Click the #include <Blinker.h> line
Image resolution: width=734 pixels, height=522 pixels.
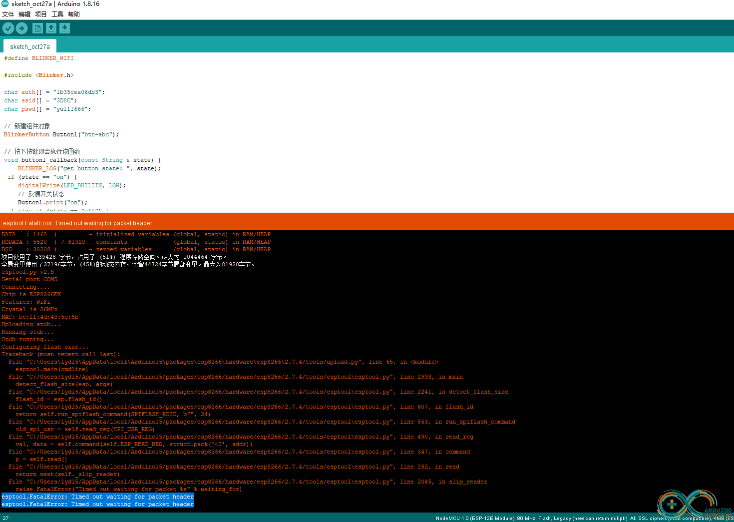(x=39, y=75)
